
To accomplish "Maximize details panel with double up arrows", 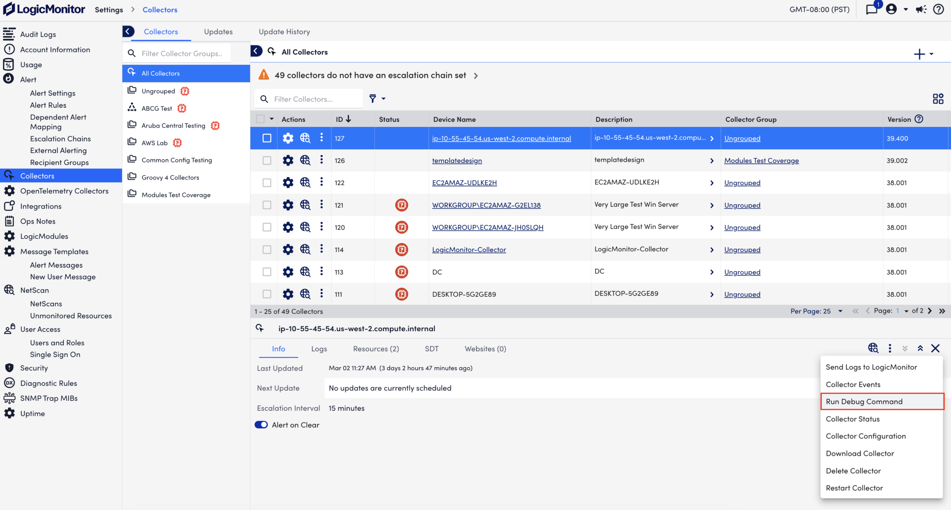I will [920, 348].
